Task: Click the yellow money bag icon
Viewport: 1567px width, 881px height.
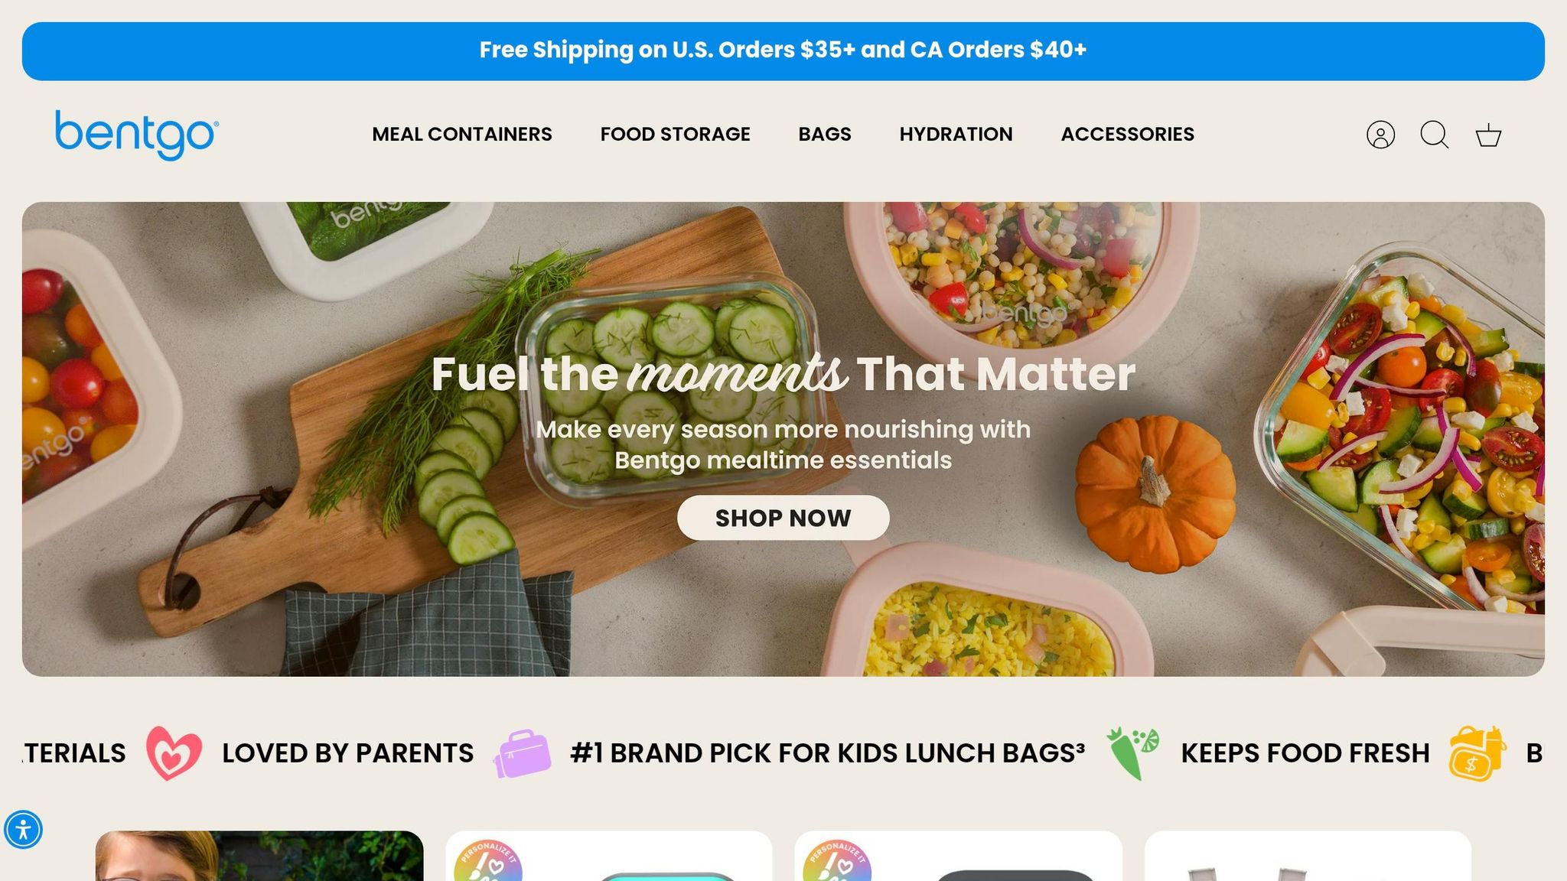Action: (1477, 753)
